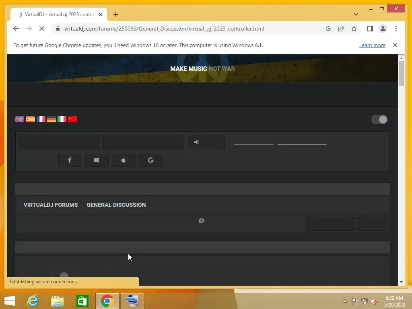The width and height of the screenshot is (412, 309).
Task: Open the taskbar clock and date
Action: 394,301
